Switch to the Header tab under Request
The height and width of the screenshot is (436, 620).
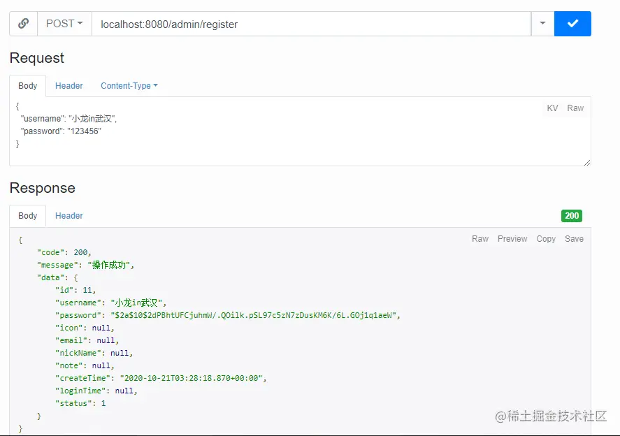click(69, 85)
